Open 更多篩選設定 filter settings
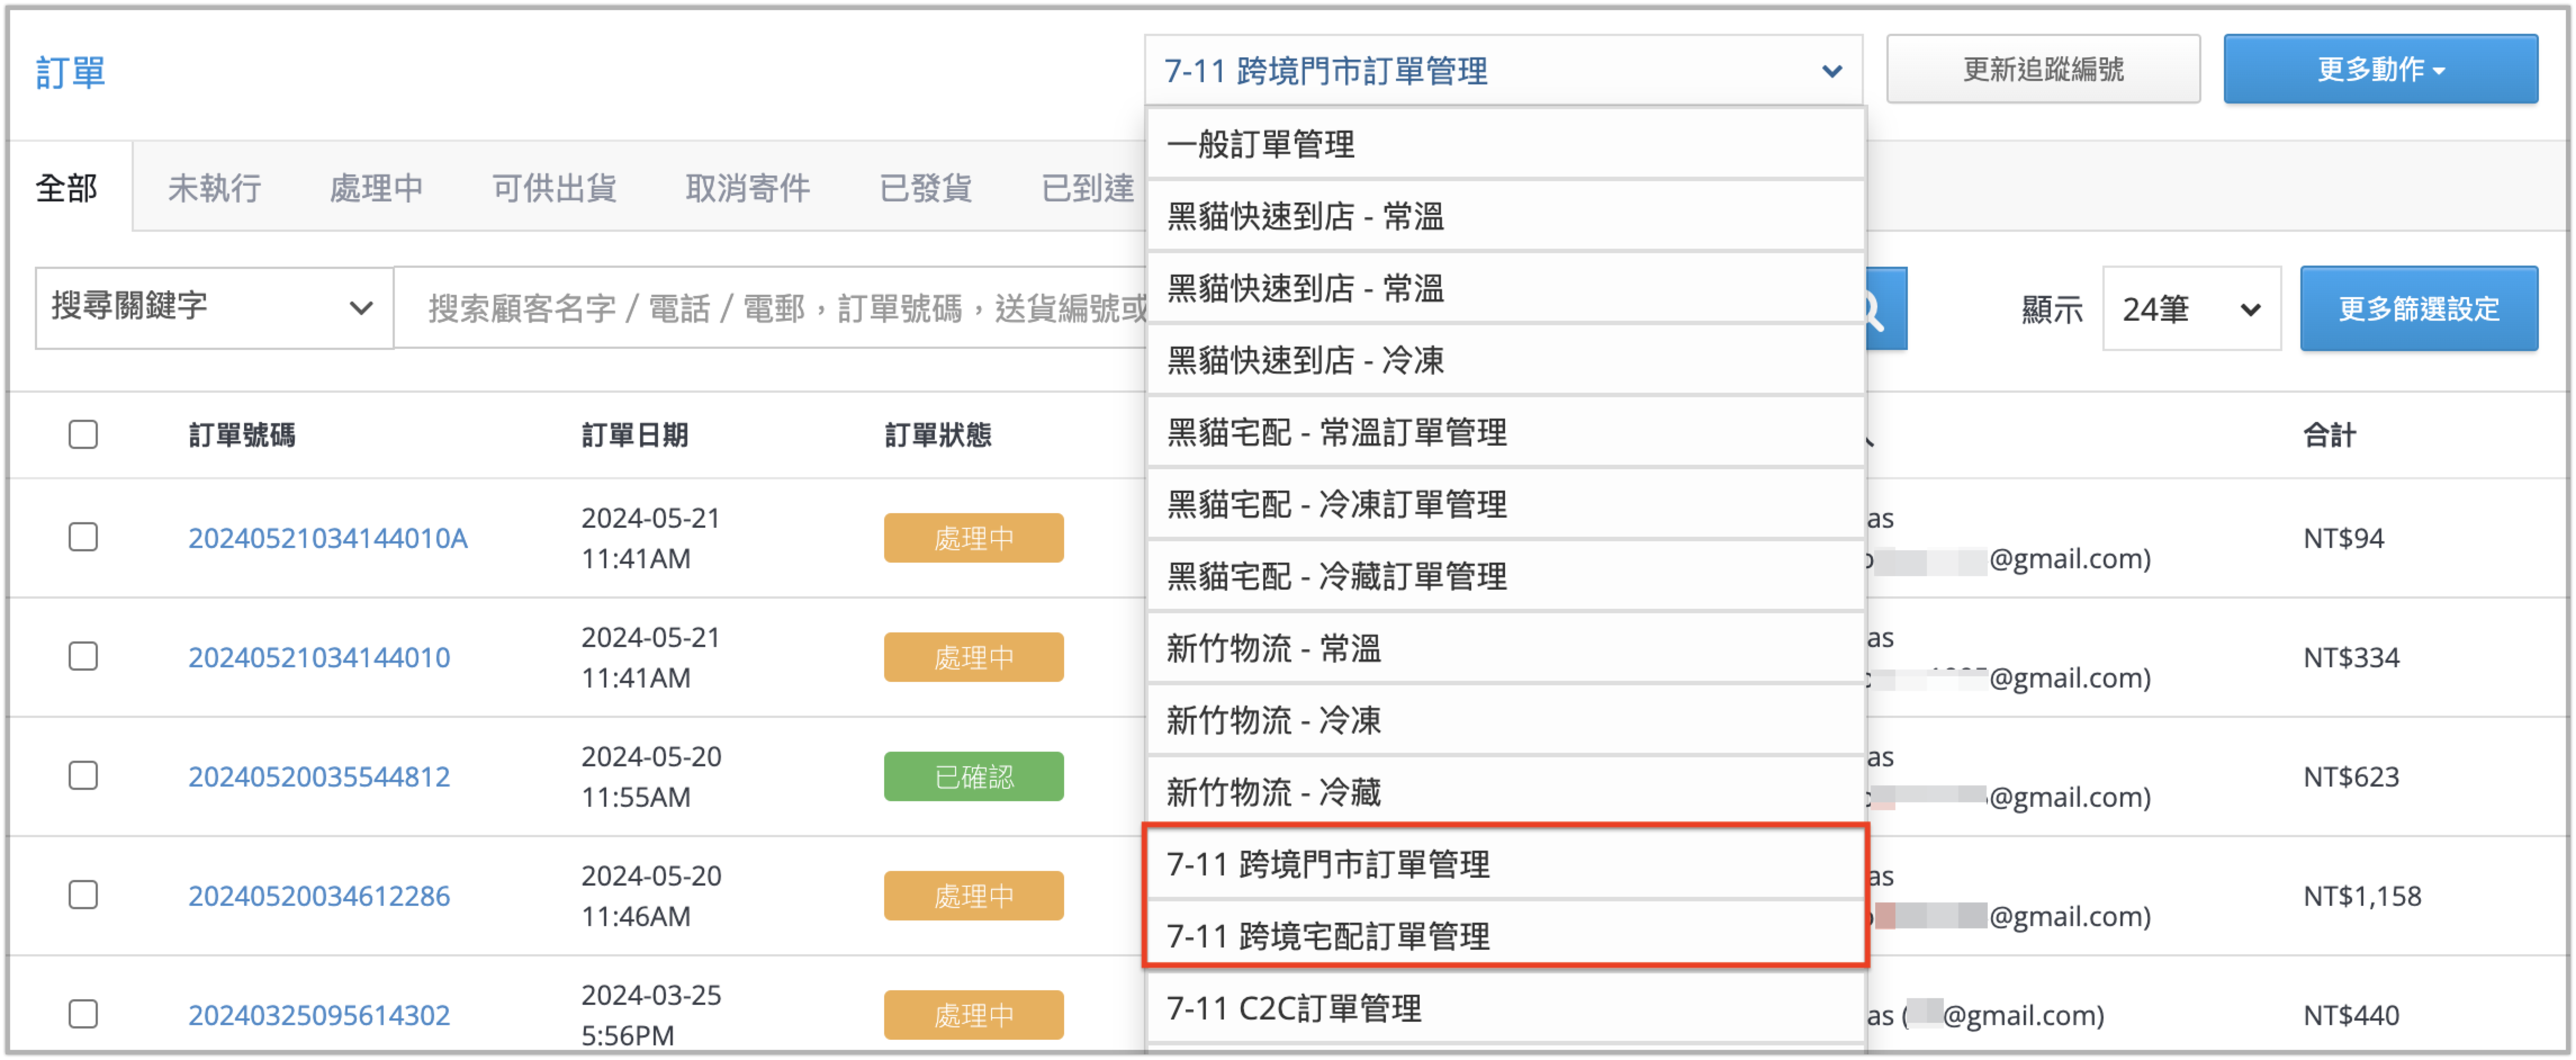This screenshot has height=1060, width=2576. (2417, 309)
